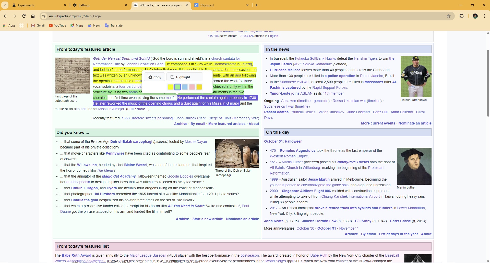Viewport: 490px width, 263px height.
Task: Open the Hurricane Melissa news link
Action: point(285,70)
